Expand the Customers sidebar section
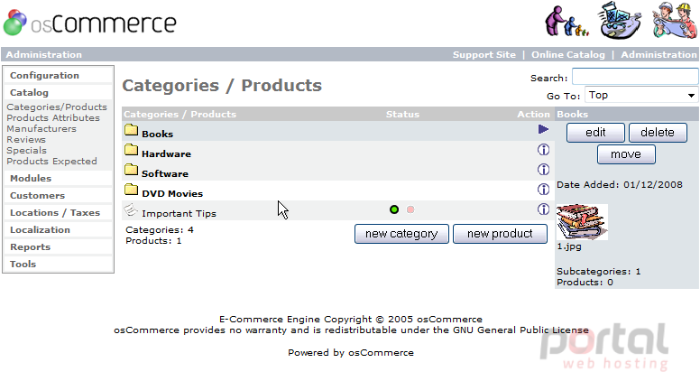Screen dimensions: 700x381 38,196
